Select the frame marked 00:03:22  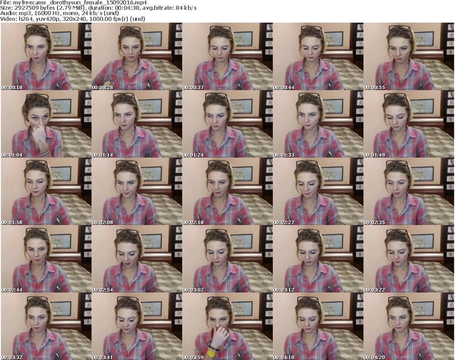408,259
